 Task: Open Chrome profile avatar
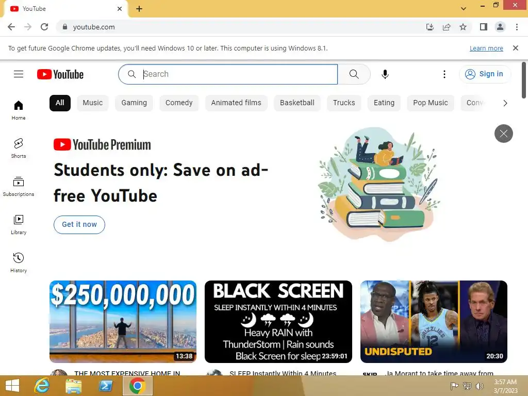[500, 27]
